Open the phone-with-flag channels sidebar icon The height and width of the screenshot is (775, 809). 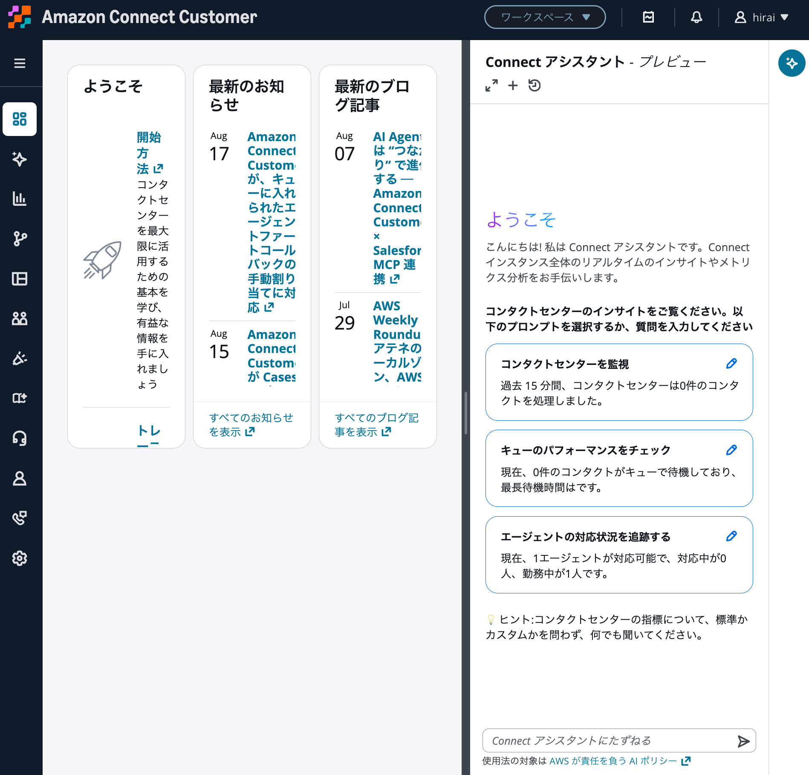point(20,518)
